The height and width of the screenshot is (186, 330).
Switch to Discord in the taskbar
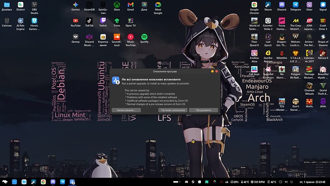point(53,182)
